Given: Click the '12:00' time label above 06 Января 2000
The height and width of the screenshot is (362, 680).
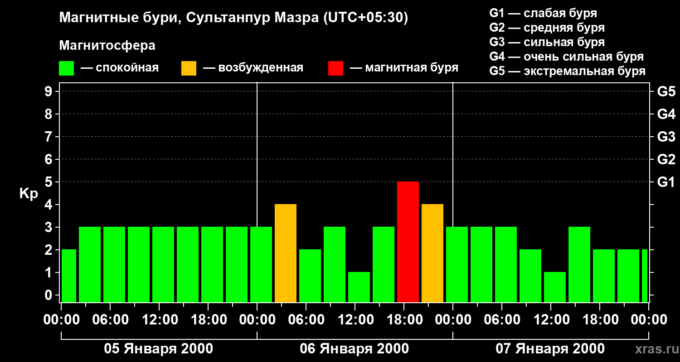Looking at the screenshot, I should tap(355, 320).
